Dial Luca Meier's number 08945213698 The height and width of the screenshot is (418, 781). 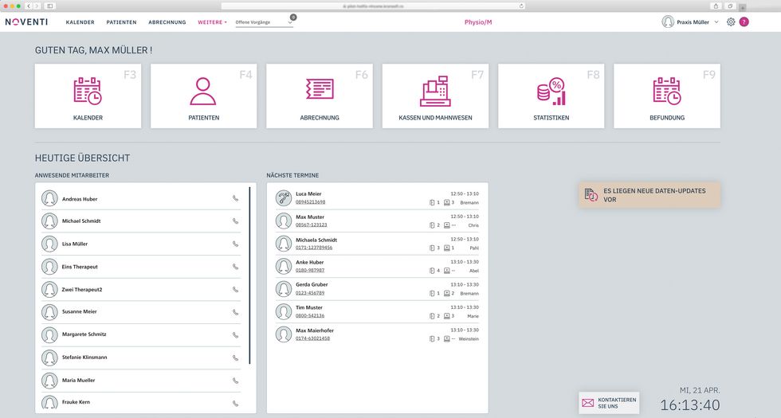(310, 202)
